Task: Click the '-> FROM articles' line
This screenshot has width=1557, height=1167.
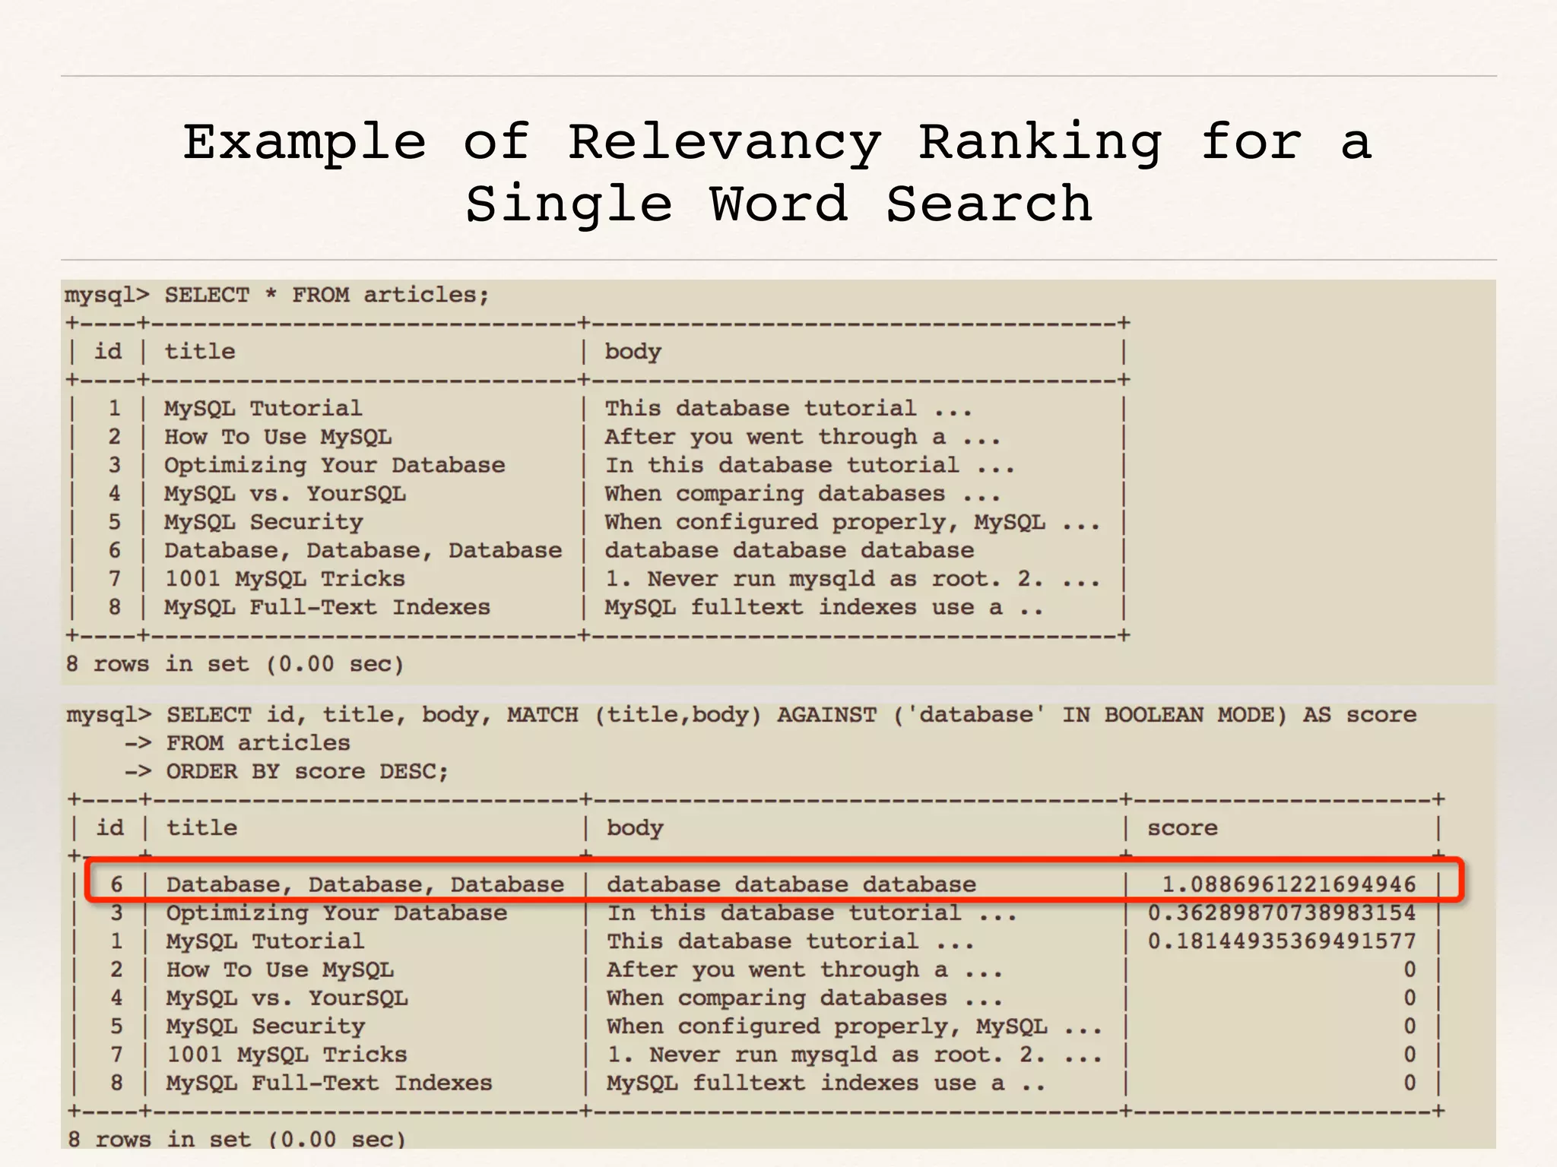Action: pos(237,743)
